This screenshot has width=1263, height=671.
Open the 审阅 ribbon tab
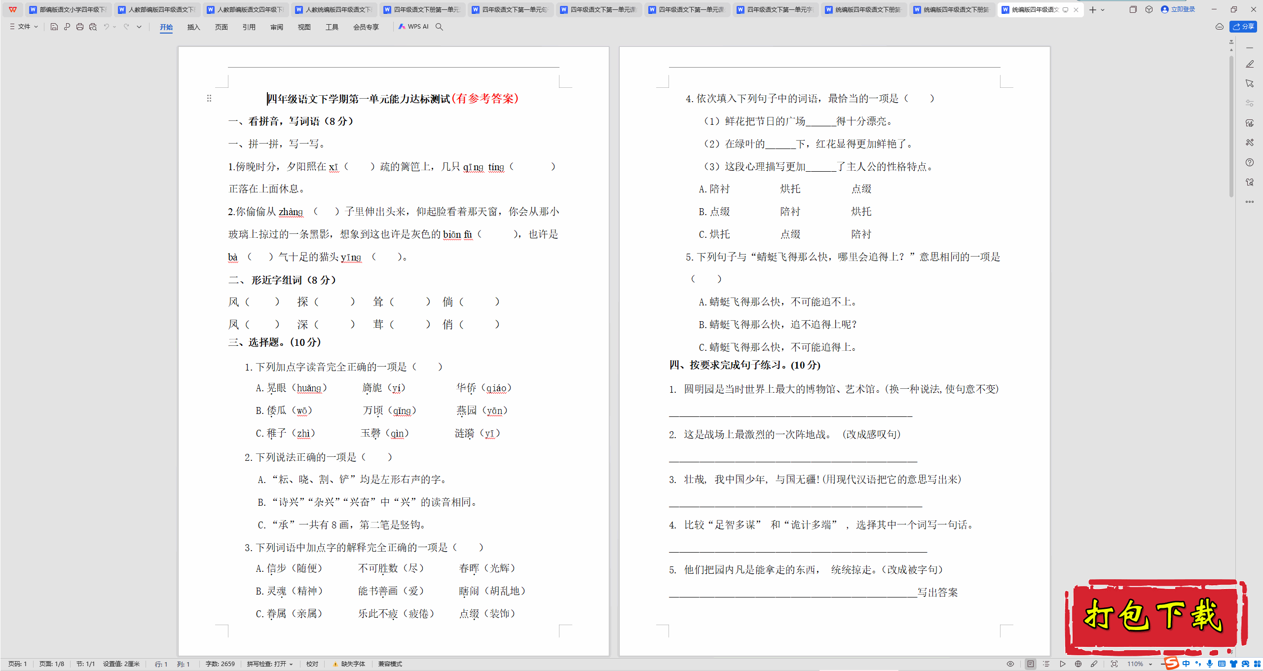pos(276,27)
